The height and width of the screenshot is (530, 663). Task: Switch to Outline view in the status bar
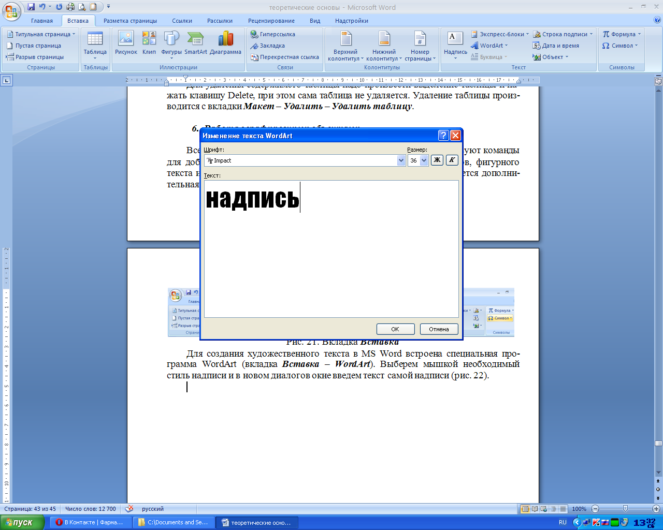coord(553,509)
